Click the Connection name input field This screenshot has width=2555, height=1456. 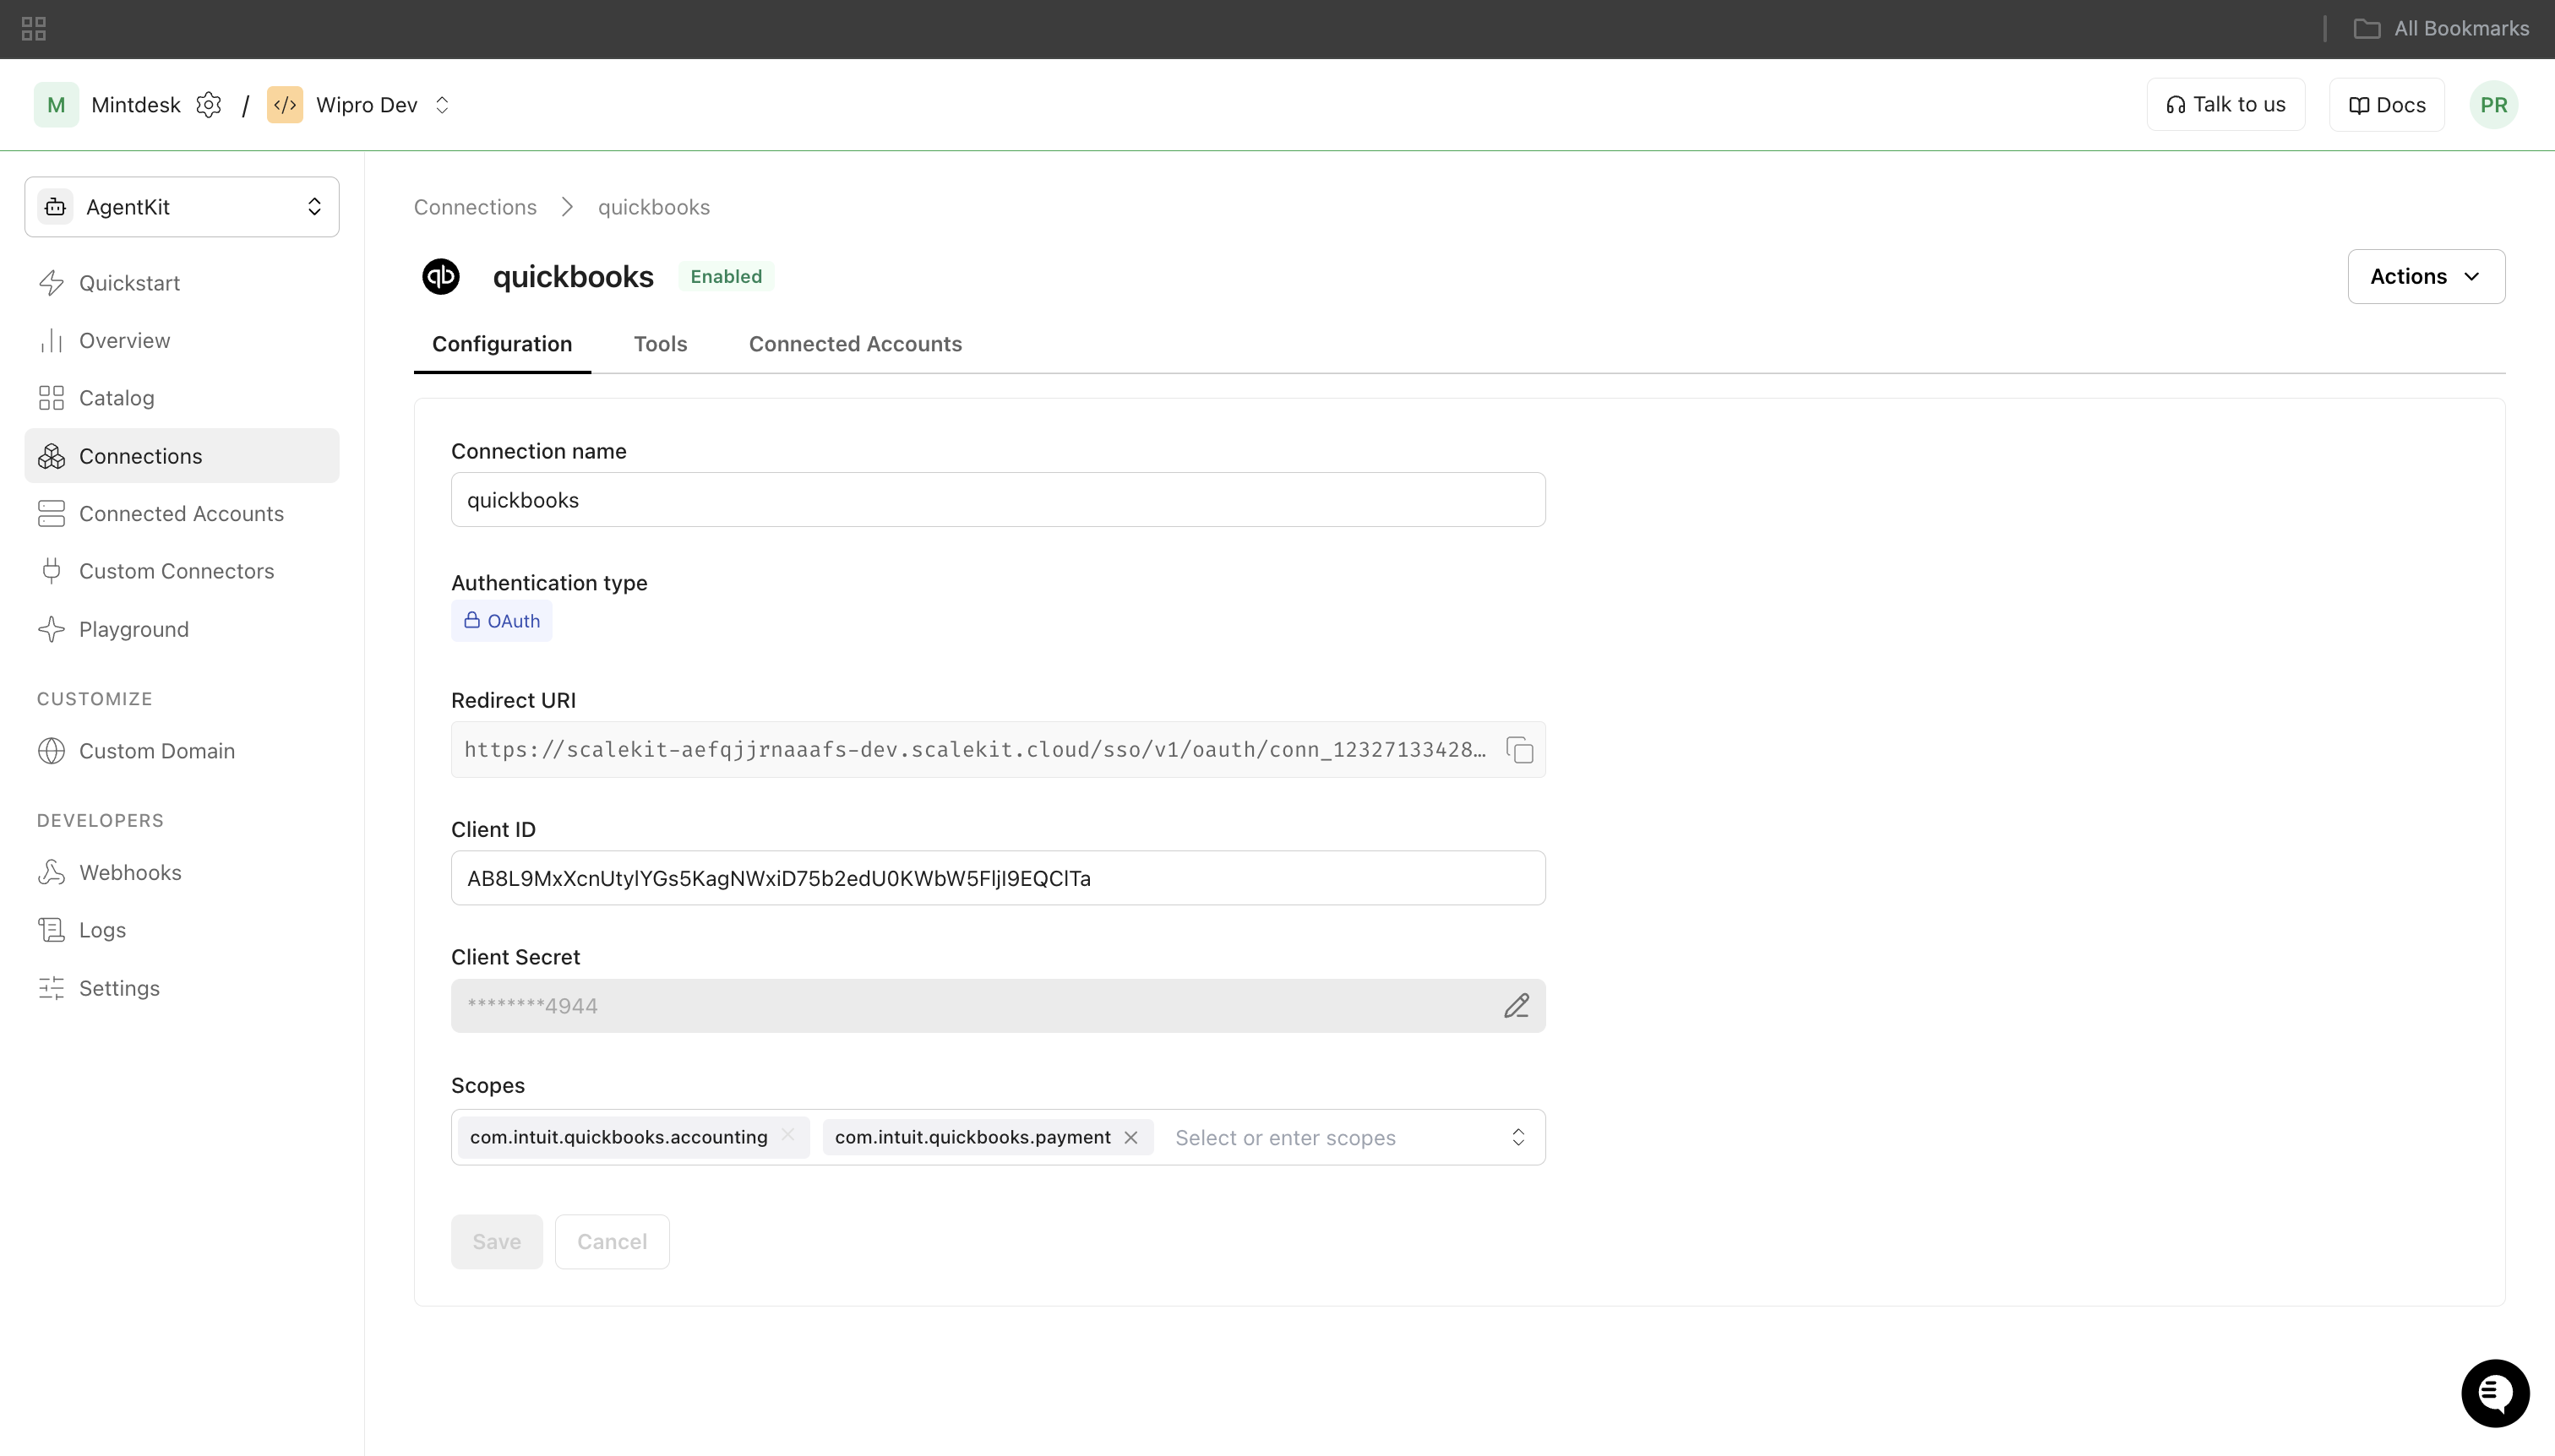pyautogui.click(x=999, y=500)
